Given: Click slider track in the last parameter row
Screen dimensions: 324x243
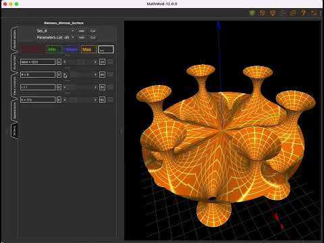Looking at the screenshot, I should [x=80, y=100].
